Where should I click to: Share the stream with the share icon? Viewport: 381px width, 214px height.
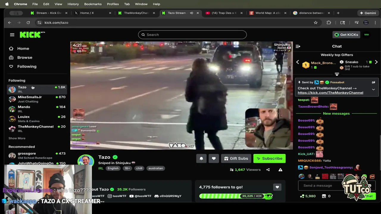[x=268, y=170]
